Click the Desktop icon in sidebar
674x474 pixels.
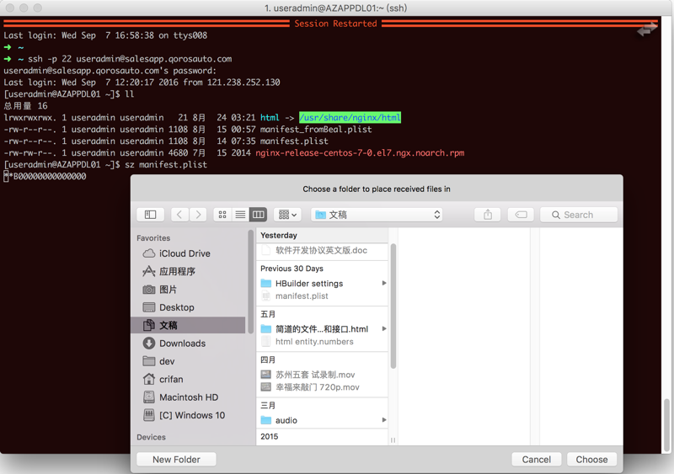pyautogui.click(x=149, y=307)
